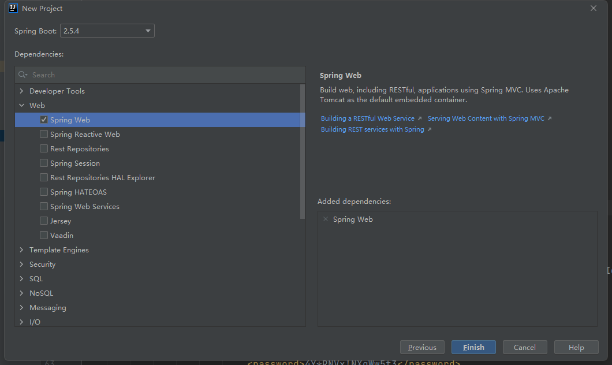The image size is (612, 365).
Task: Go back with the Previous button
Action: click(422, 347)
